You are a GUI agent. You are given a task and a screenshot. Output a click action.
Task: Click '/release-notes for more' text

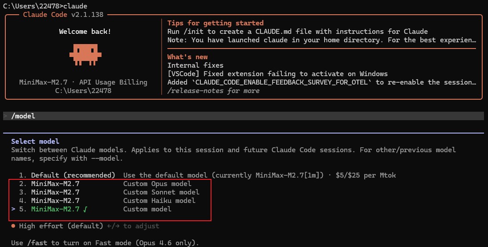point(214,91)
